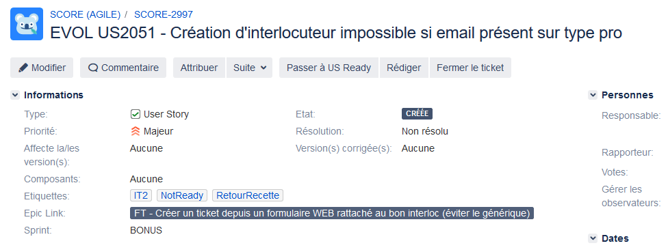The width and height of the screenshot is (668, 252).
Task: Open the SCORE-2997 issue link
Action: [x=164, y=14]
